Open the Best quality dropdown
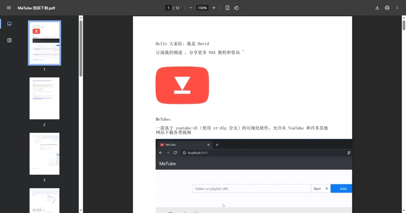This screenshot has width=406, height=213. coord(321,189)
